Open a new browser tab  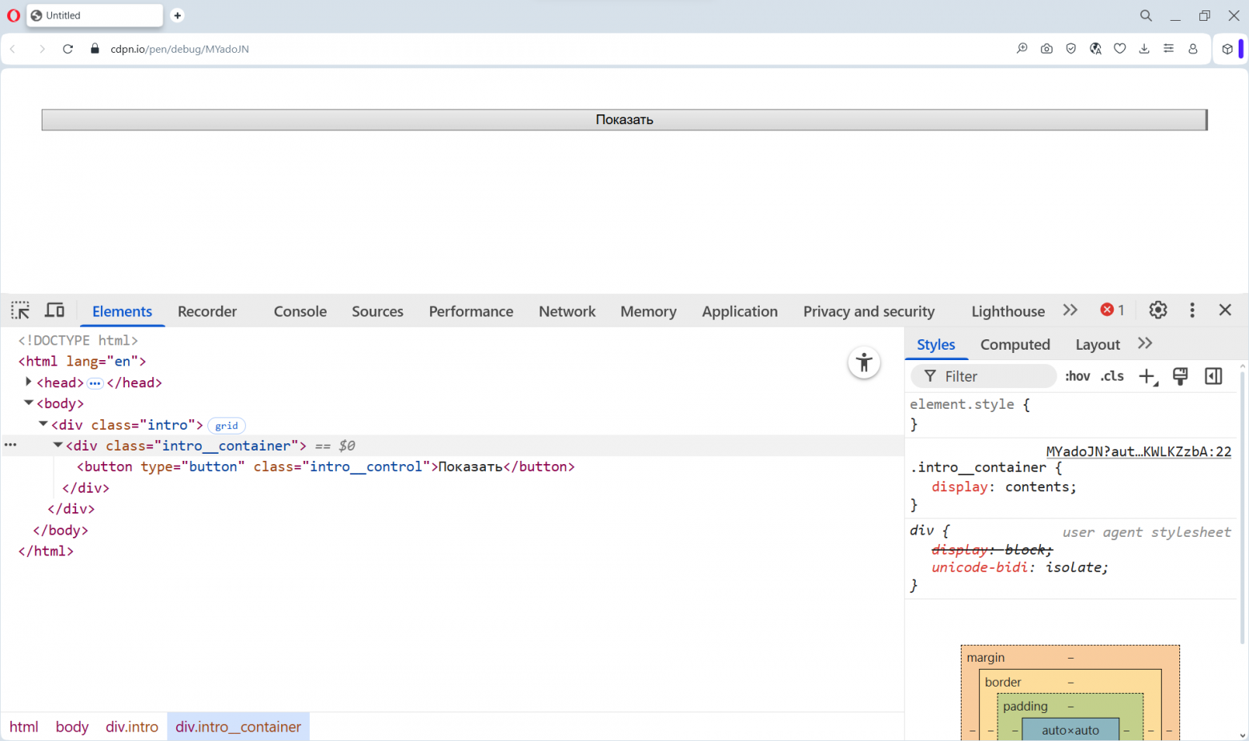click(x=178, y=15)
